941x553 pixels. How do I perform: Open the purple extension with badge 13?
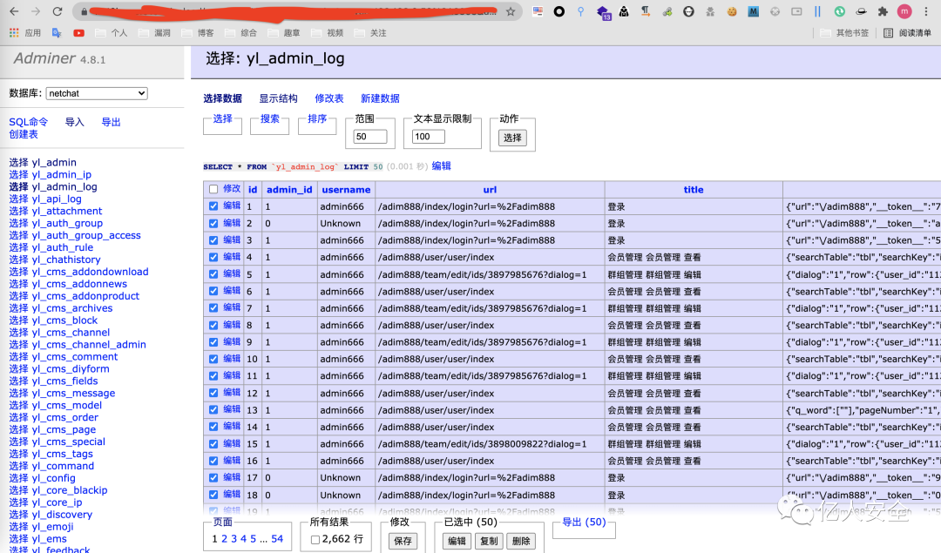click(603, 12)
